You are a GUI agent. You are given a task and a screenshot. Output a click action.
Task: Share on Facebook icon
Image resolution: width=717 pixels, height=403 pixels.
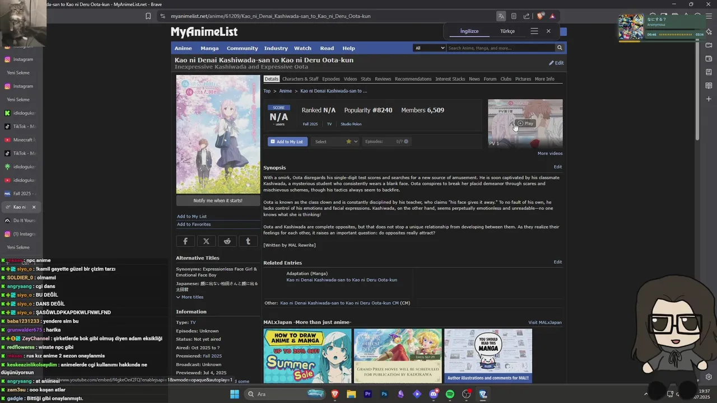pyautogui.click(x=185, y=241)
